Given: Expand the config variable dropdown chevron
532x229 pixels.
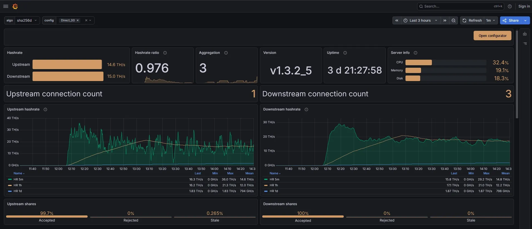Looking at the screenshot, I should tap(90, 20).
